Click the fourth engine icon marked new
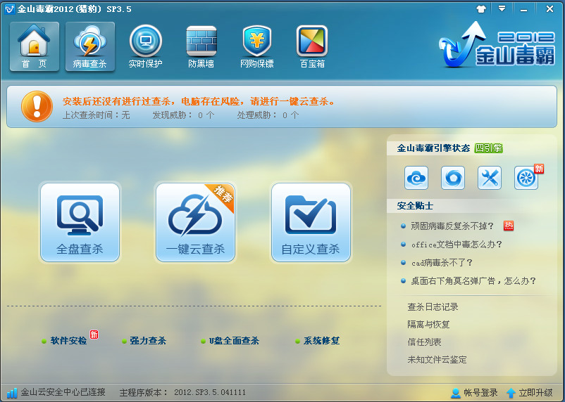Image resolution: width=565 pixels, height=402 pixels. [x=526, y=178]
